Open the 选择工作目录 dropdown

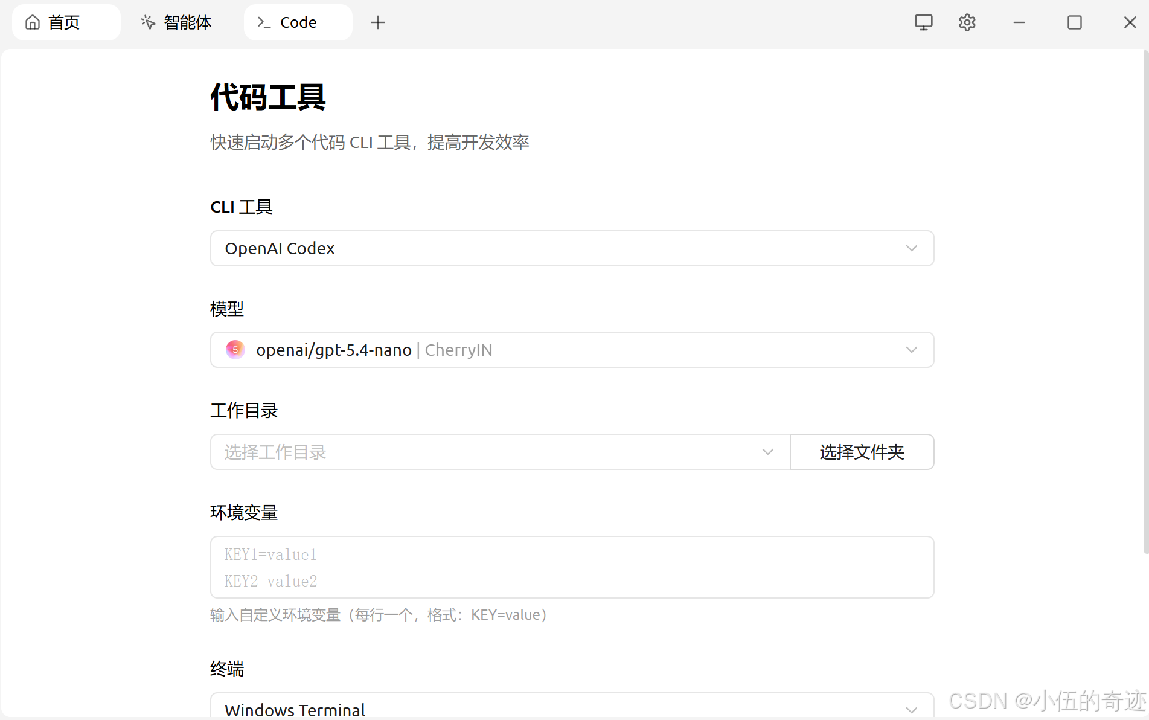[500, 452]
